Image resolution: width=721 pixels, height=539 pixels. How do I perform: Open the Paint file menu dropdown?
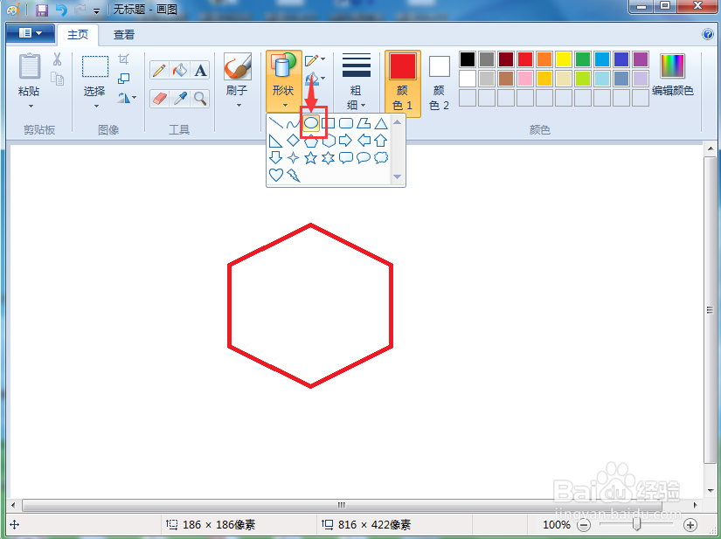pyautogui.click(x=31, y=33)
